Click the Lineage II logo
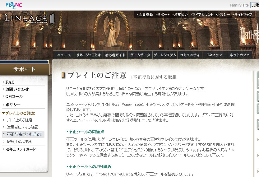Viewport: 259px width, 177px height. click(x=30, y=19)
